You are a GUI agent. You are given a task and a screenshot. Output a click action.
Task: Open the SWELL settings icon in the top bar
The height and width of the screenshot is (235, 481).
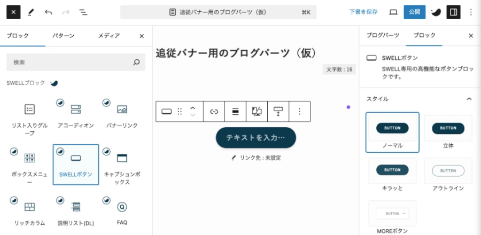click(x=436, y=12)
